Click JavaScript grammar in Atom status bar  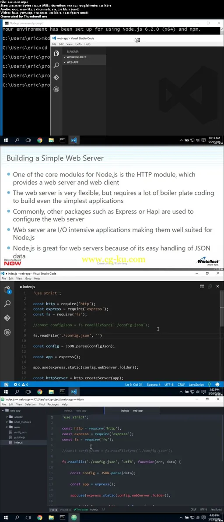pos(216,510)
